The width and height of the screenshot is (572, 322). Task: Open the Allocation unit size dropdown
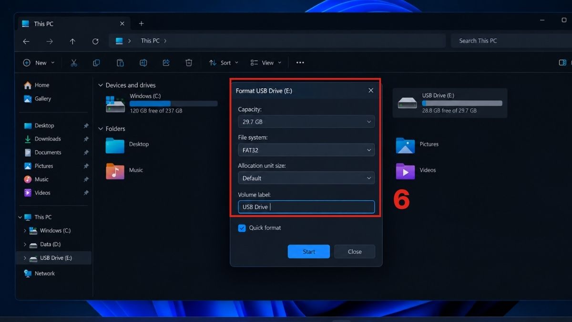(306, 178)
